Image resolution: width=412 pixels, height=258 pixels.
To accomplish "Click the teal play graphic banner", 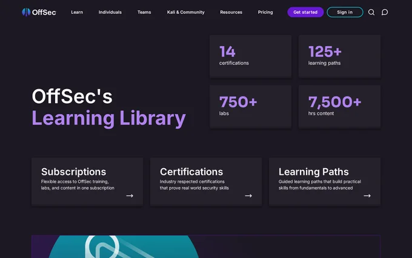I will pyautogui.click(x=124, y=246).
